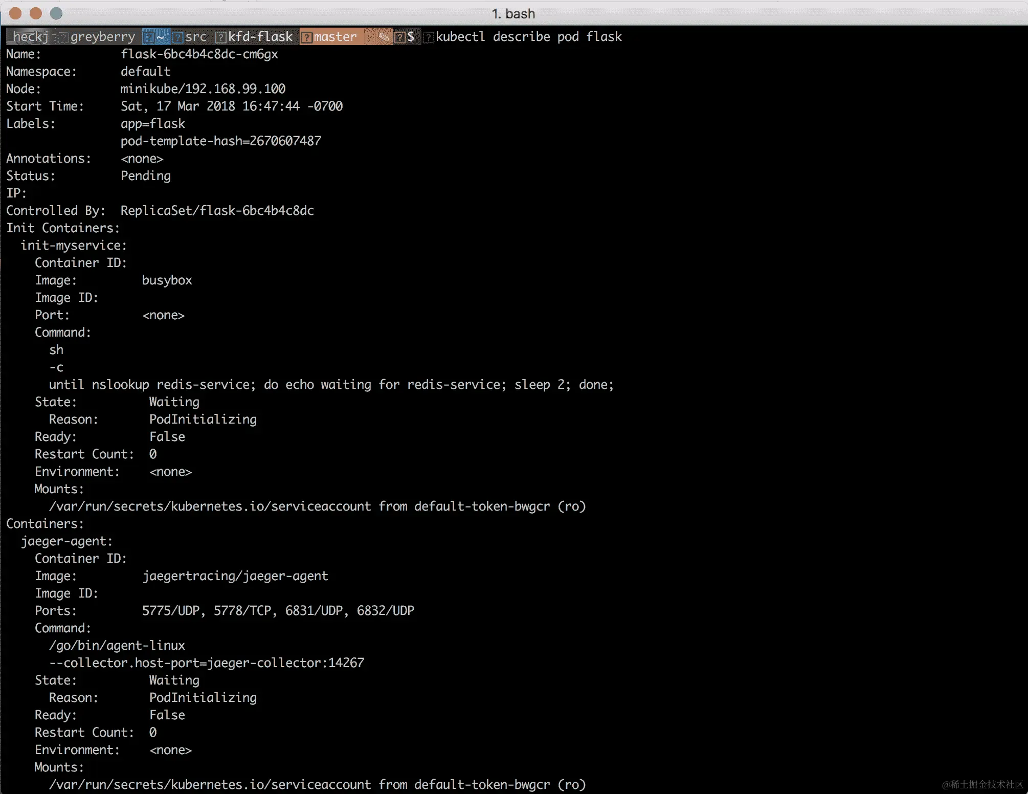Click the 'busybox' image name
The height and width of the screenshot is (794, 1028).
point(167,280)
